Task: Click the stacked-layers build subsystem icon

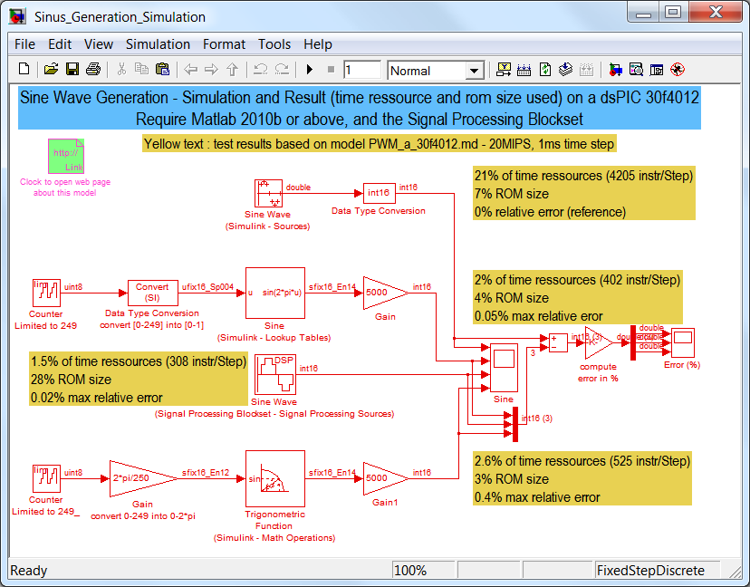Action: [565, 70]
